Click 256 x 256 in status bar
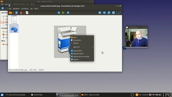 point(33,70)
